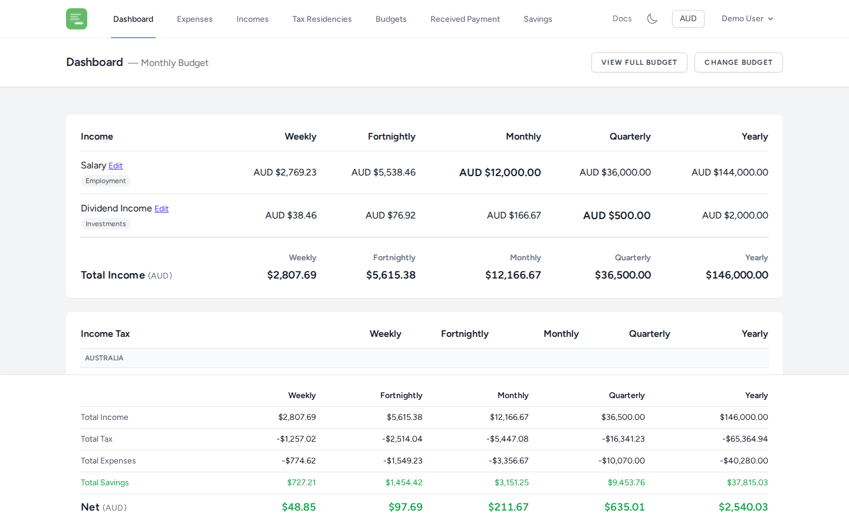849x530 pixels.
Task: Click the Income card total yearly $146,000.00
Action: pyautogui.click(x=737, y=275)
